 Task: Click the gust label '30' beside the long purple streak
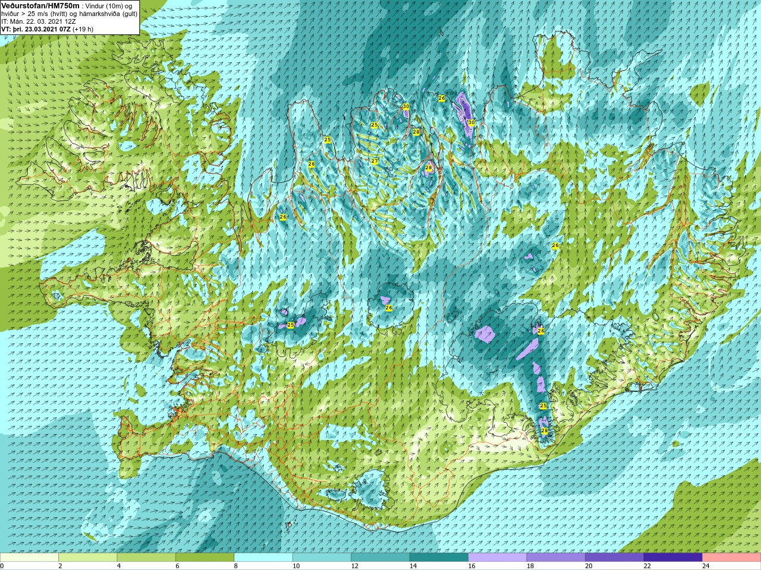tap(471, 122)
